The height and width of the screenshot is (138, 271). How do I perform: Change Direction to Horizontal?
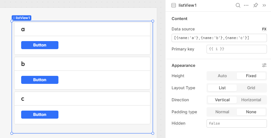click(x=251, y=100)
